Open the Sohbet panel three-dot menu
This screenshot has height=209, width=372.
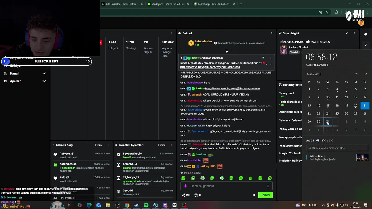pos(272,33)
